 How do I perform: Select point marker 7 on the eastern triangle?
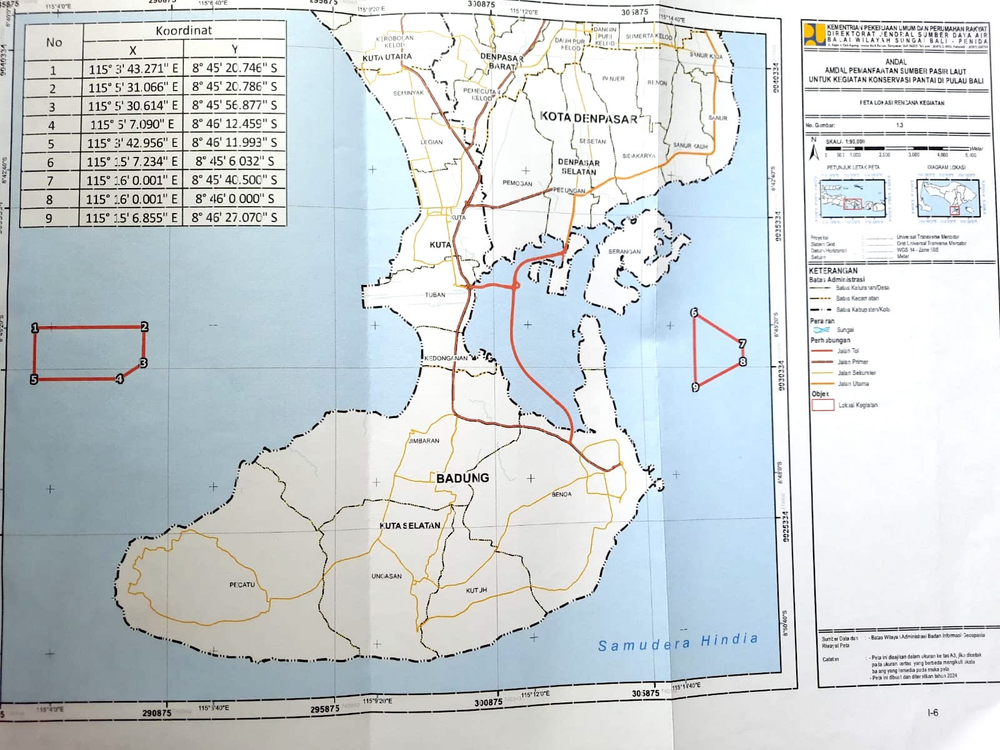tap(742, 344)
